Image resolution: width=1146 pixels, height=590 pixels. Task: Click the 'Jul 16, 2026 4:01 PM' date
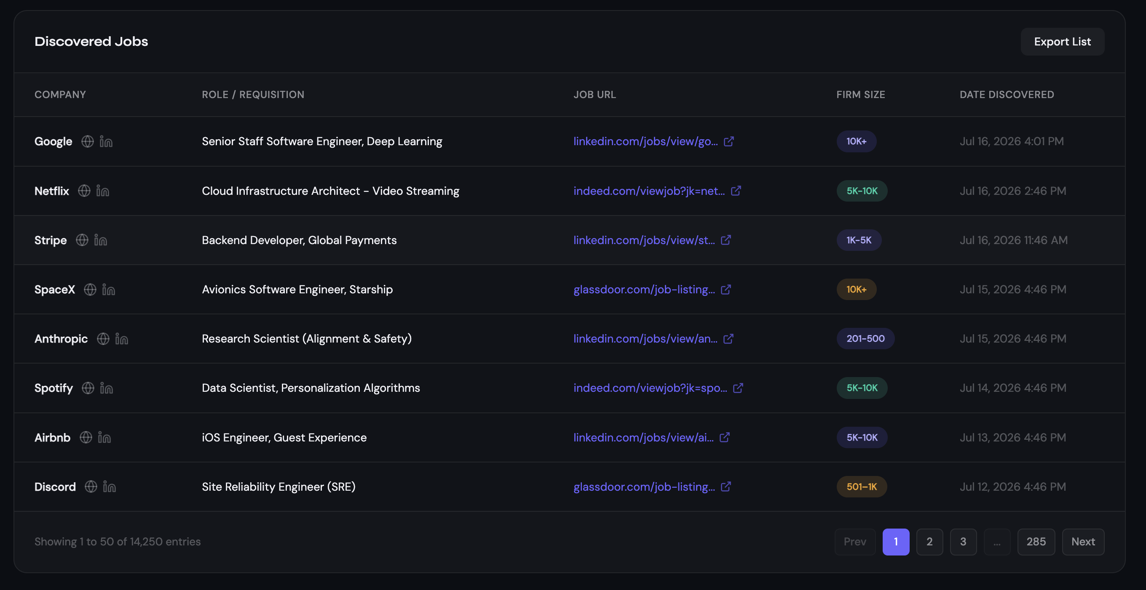pyautogui.click(x=1012, y=141)
